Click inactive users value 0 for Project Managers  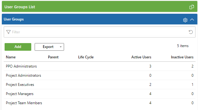tap(192, 94)
